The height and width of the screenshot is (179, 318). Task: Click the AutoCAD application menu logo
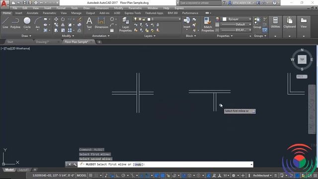(4, 4)
